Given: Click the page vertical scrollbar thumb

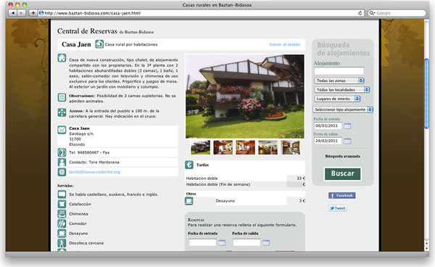Looking at the screenshot, I should tap(427, 94).
